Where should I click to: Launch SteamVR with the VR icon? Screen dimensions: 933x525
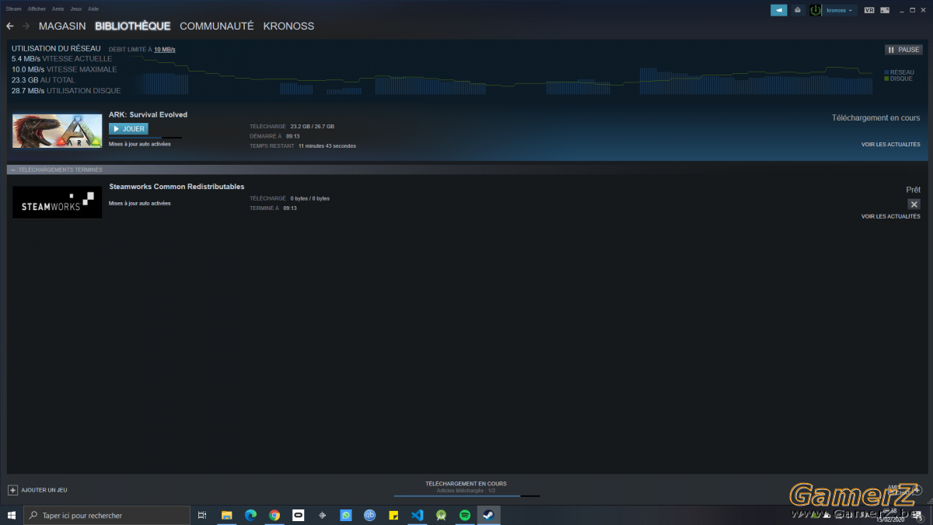tap(869, 10)
